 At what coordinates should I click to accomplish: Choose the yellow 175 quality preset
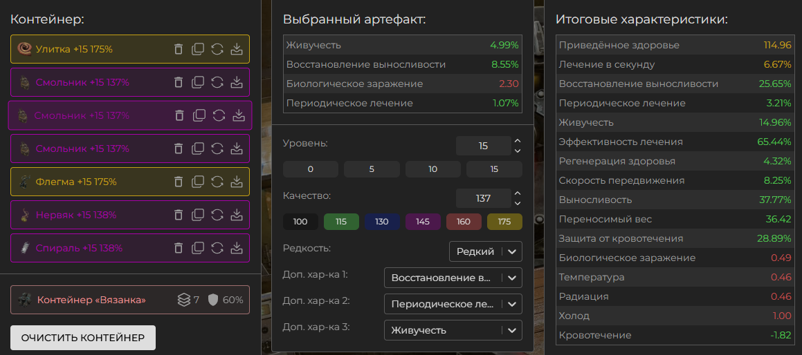504,222
